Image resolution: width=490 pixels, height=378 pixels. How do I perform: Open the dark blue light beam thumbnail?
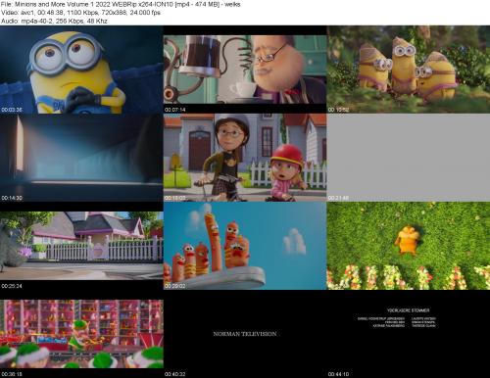(81, 158)
